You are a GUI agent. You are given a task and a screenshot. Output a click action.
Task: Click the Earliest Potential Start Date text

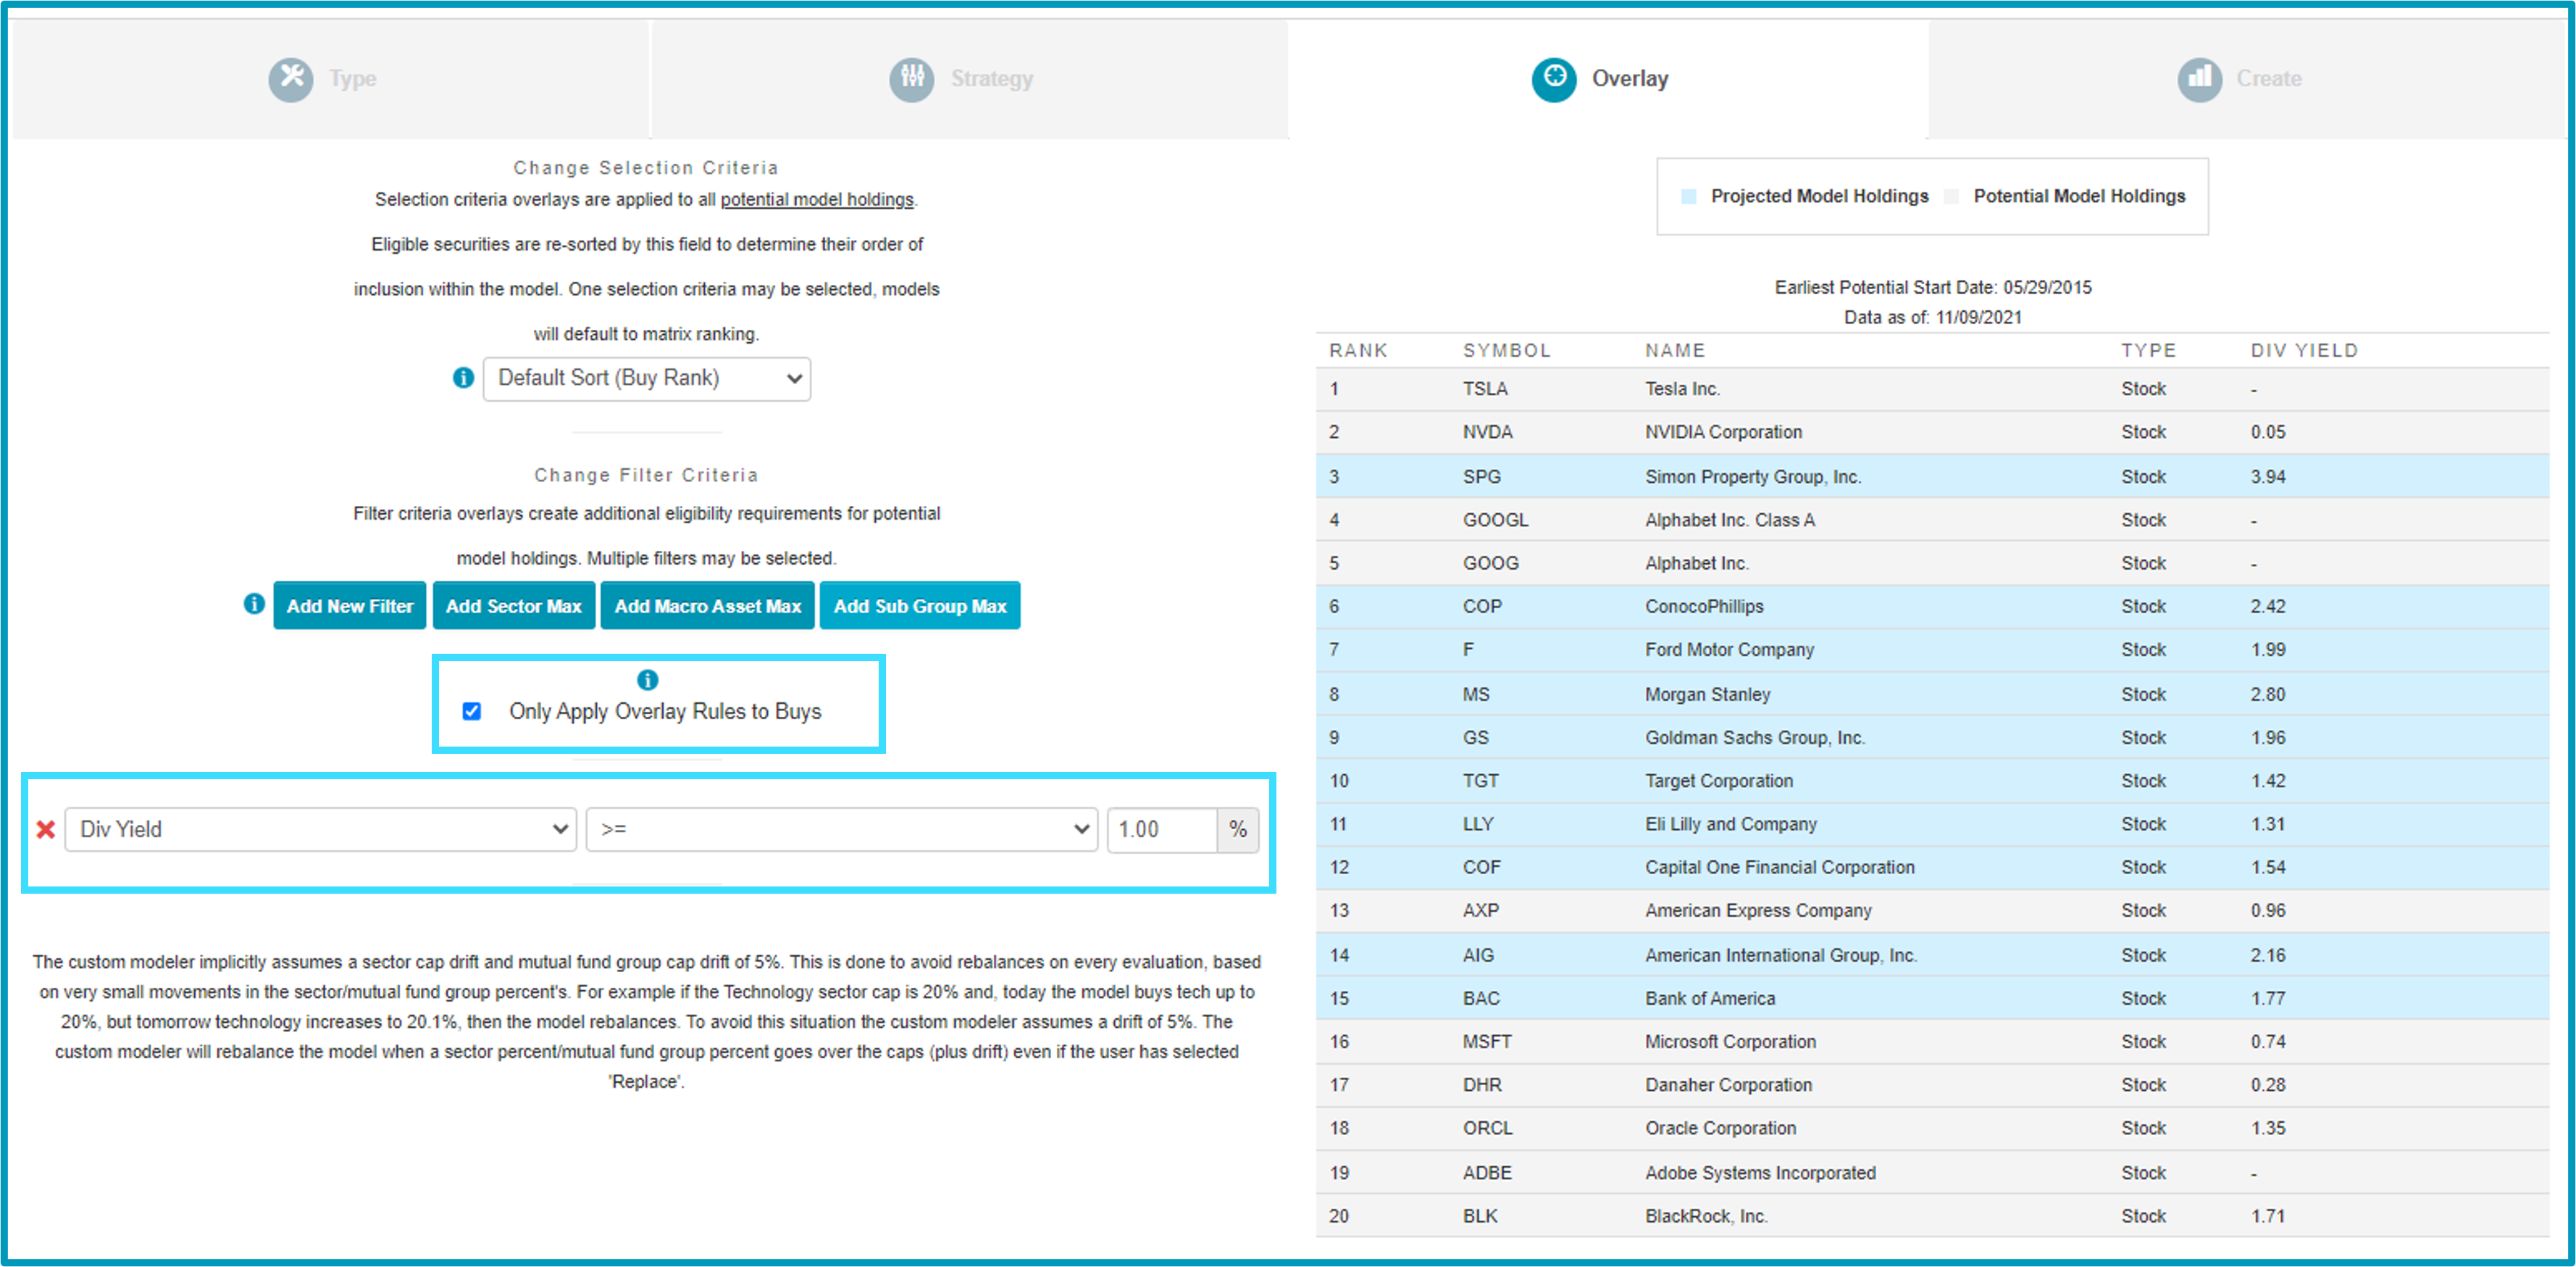[x=1933, y=287]
